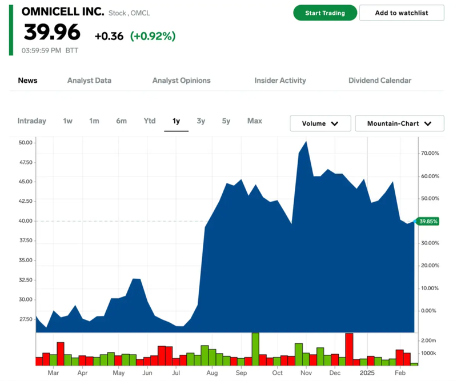457x381 pixels.
Task: Switch the chart to 1m range
Action: 94,121
